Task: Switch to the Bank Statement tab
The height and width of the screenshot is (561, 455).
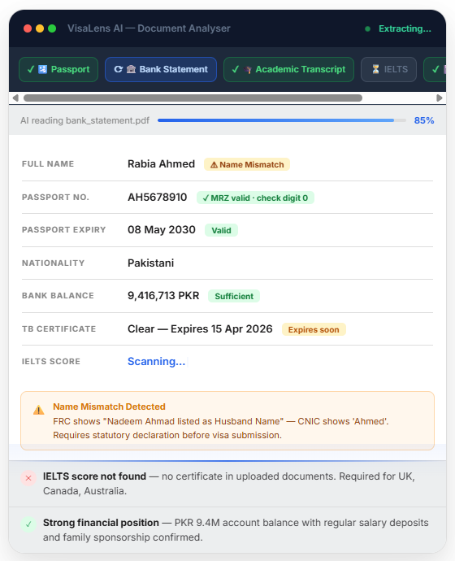Action: click(161, 69)
